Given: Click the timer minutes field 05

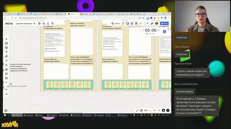Looking at the screenshot, I should [147, 30].
